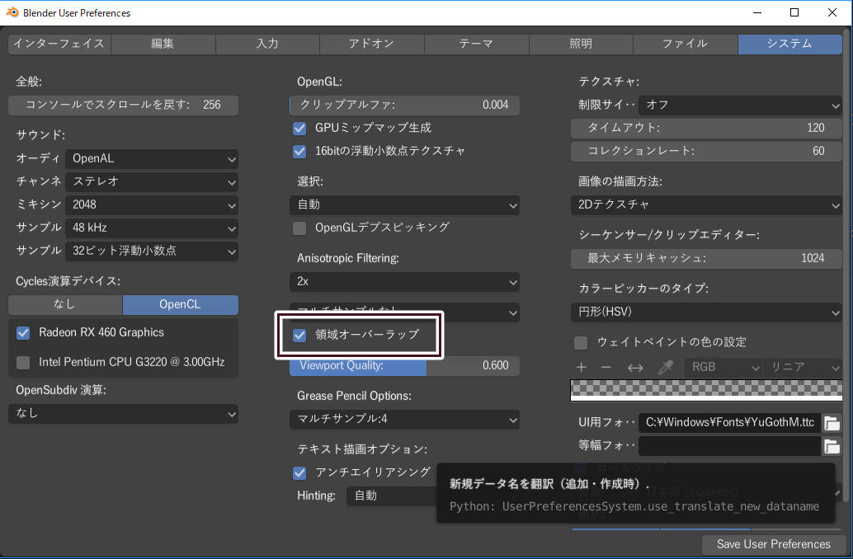Switch to テーマ tab

[477, 44]
